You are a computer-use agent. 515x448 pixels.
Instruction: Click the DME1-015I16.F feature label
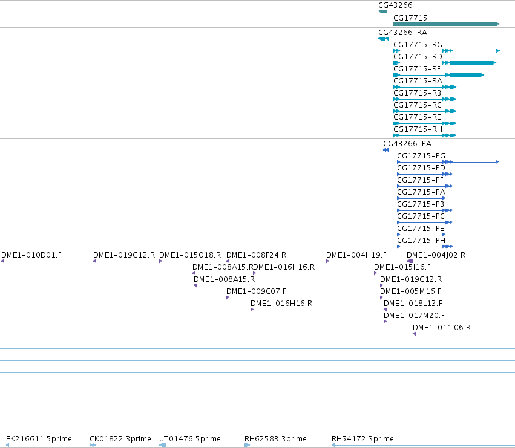[402, 267]
